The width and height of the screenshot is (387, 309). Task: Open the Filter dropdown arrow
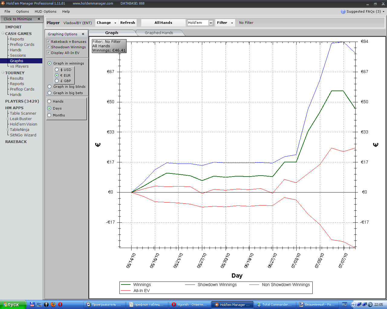click(x=232, y=23)
